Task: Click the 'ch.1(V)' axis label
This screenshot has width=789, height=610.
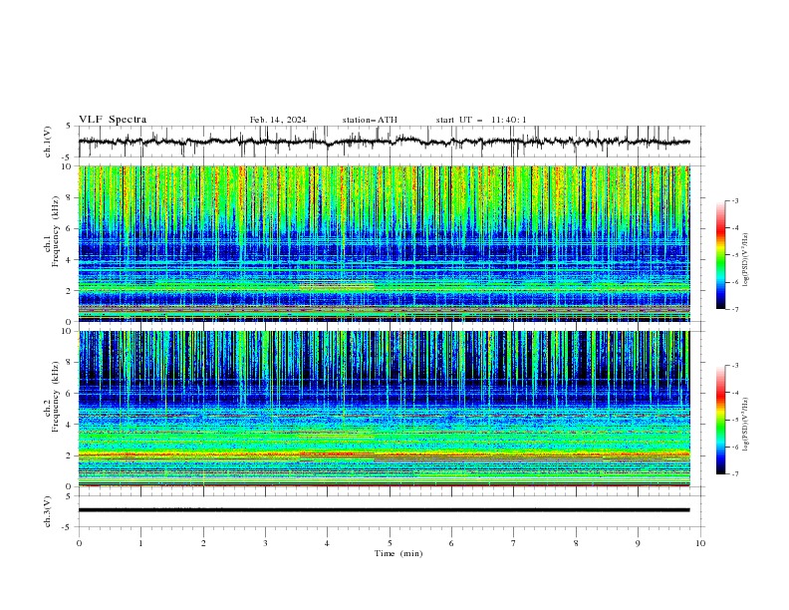Action: 48,142
